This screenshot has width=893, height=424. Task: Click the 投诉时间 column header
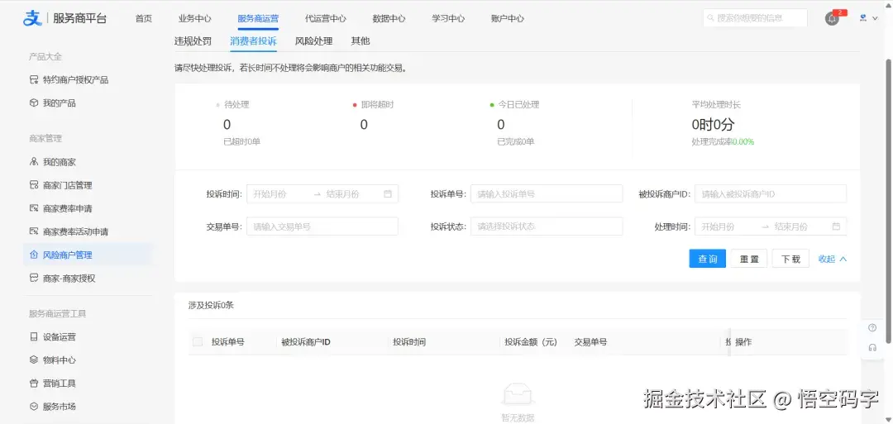pos(409,342)
